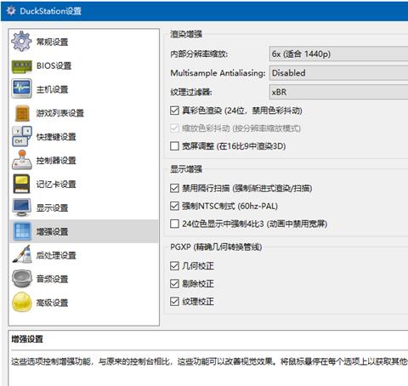
Task: Click the 显示设置 monitor icon
Action: pos(21,207)
